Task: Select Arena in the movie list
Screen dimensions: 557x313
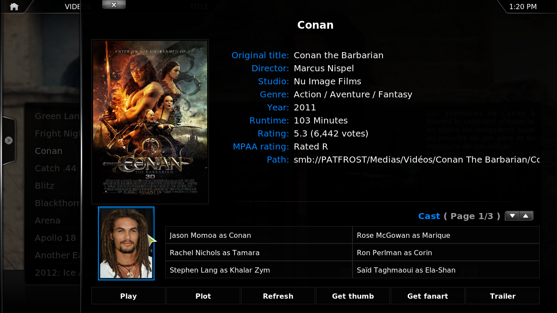Action: 48,220
